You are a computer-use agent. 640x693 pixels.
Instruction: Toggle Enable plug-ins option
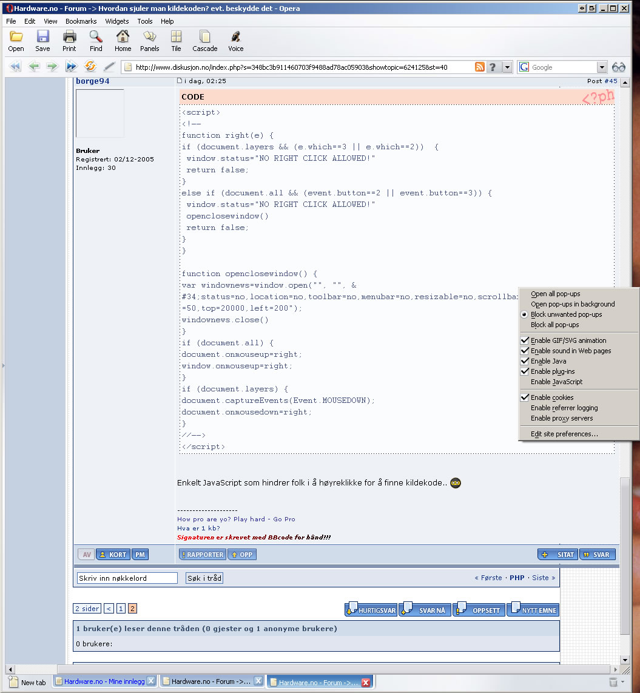tap(553, 371)
